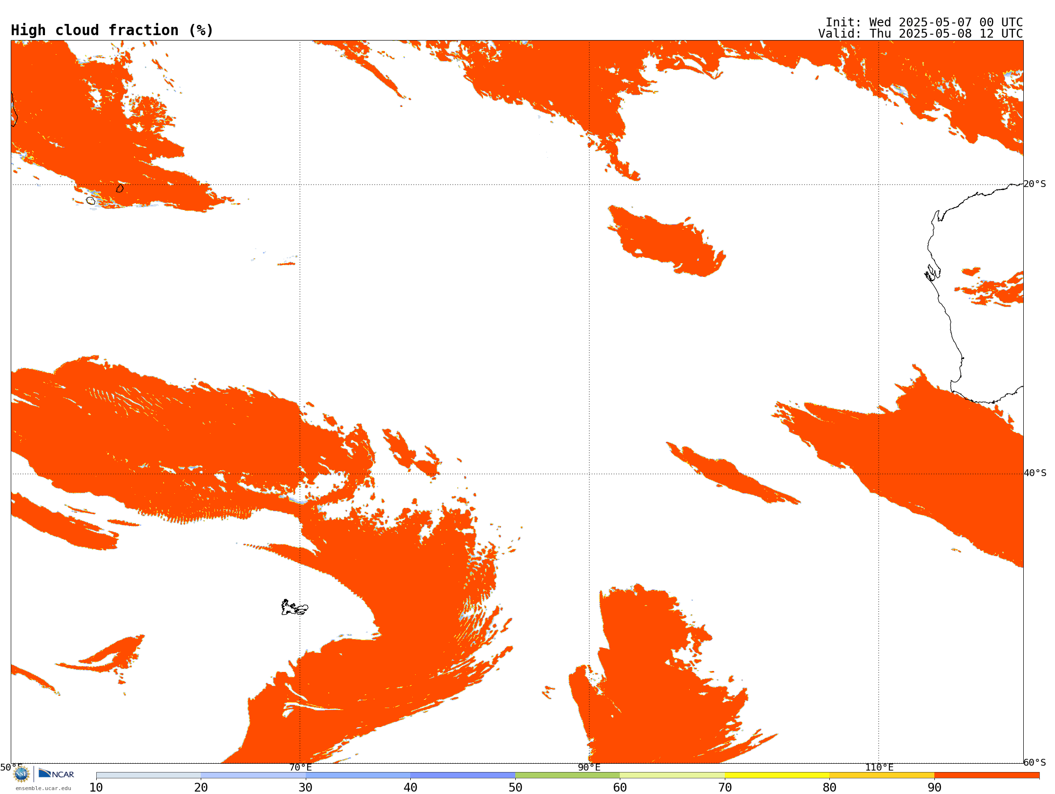Click the colorbar tick label 50
Image resolution: width=1055 pixels, height=794 pixels.
515,788
